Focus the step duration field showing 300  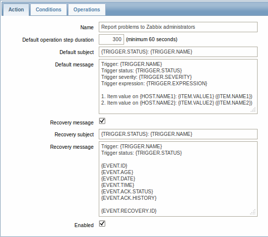(111, 39)
